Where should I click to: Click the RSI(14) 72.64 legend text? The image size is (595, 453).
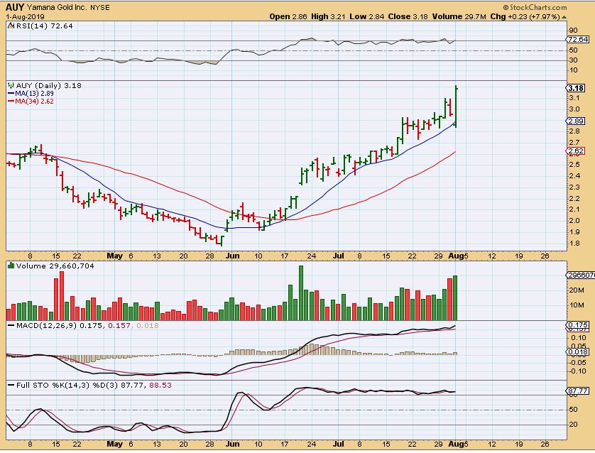(x=45, y=26)
